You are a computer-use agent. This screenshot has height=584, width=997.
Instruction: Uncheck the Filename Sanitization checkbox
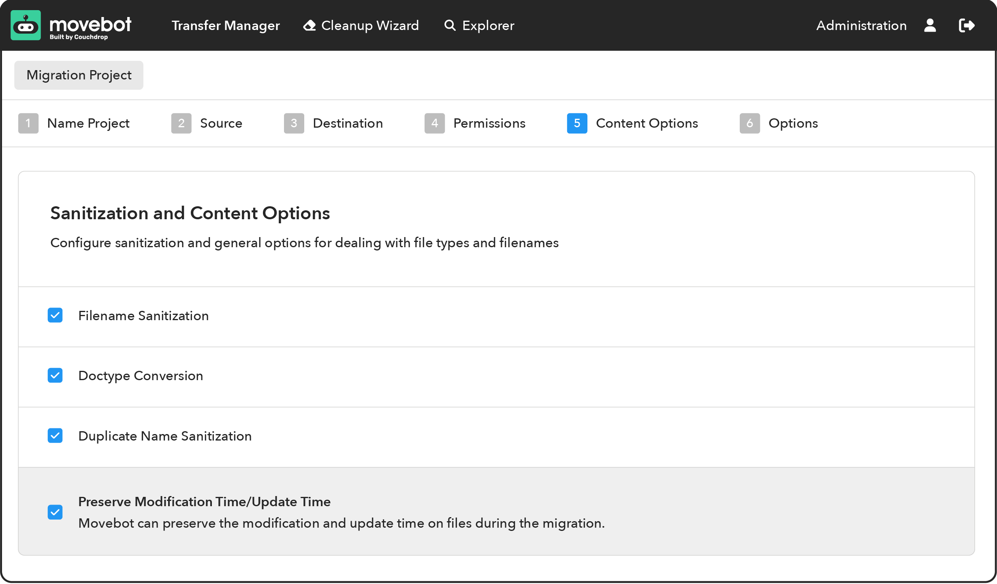[55, 315]
